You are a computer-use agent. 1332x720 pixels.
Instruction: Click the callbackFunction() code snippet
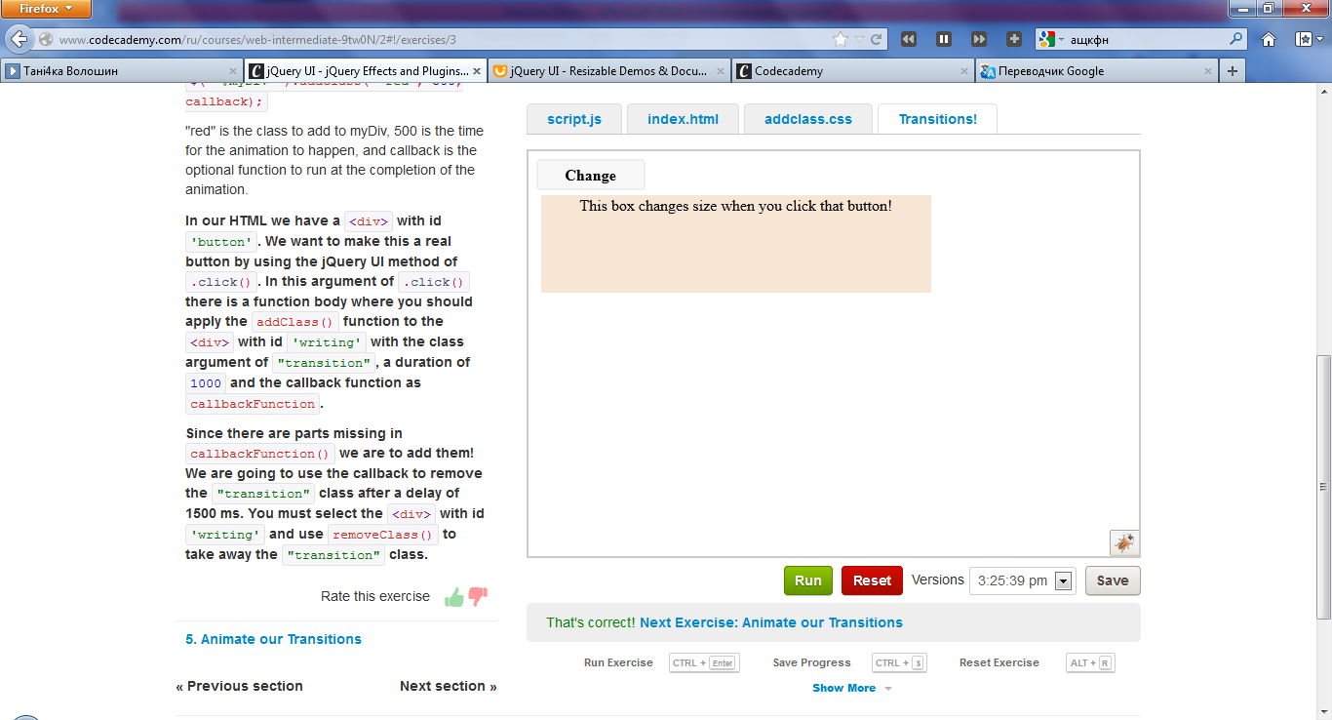pyautogui.click(x=260, y=454)
